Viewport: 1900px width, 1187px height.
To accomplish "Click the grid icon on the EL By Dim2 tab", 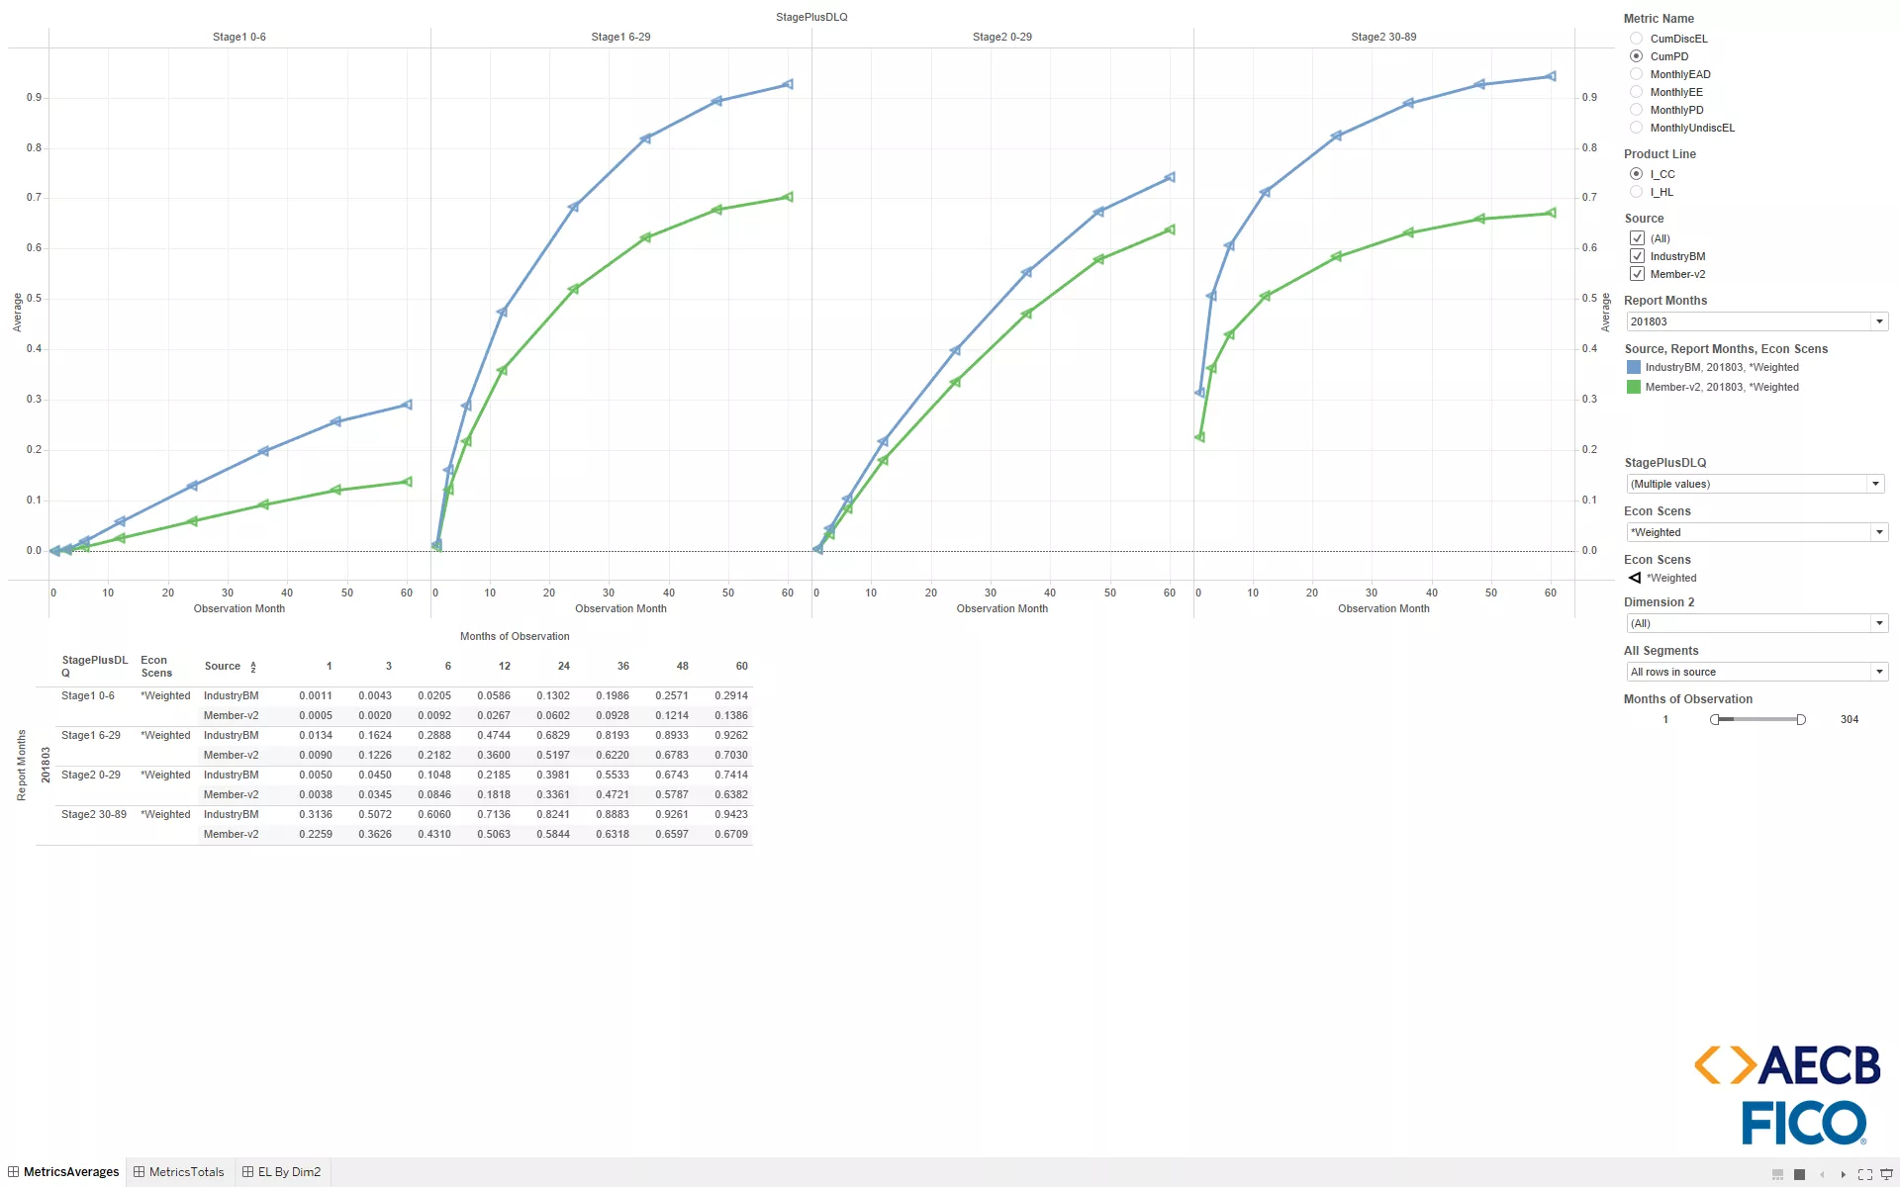I will [246, 1171].
